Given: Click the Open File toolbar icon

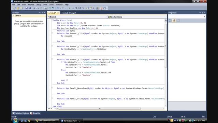Looking at the screenshot, I should pos(18,8).
